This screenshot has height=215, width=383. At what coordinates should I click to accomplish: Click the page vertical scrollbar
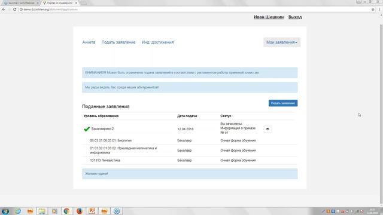381,115
